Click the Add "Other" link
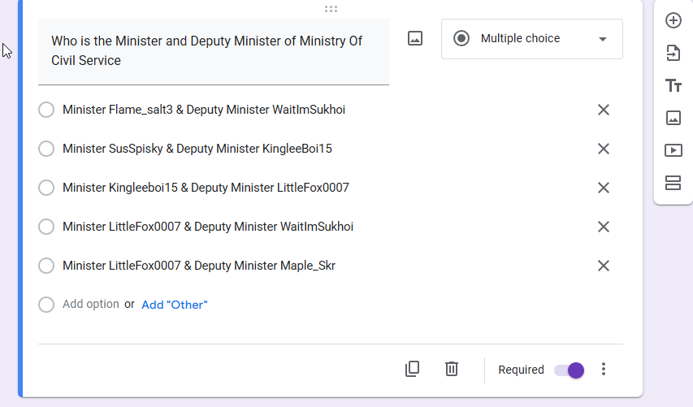This screenshot has width=693, height=407. point(175,305)
